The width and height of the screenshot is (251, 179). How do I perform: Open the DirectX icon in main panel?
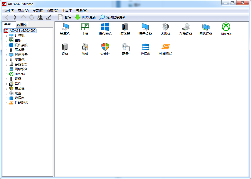(x=226, y=29)
